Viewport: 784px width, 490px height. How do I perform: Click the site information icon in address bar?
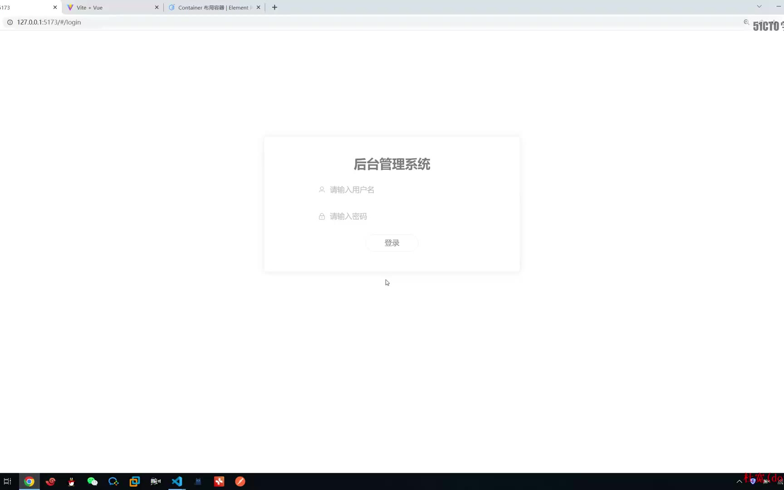click(x=10, y=22)
